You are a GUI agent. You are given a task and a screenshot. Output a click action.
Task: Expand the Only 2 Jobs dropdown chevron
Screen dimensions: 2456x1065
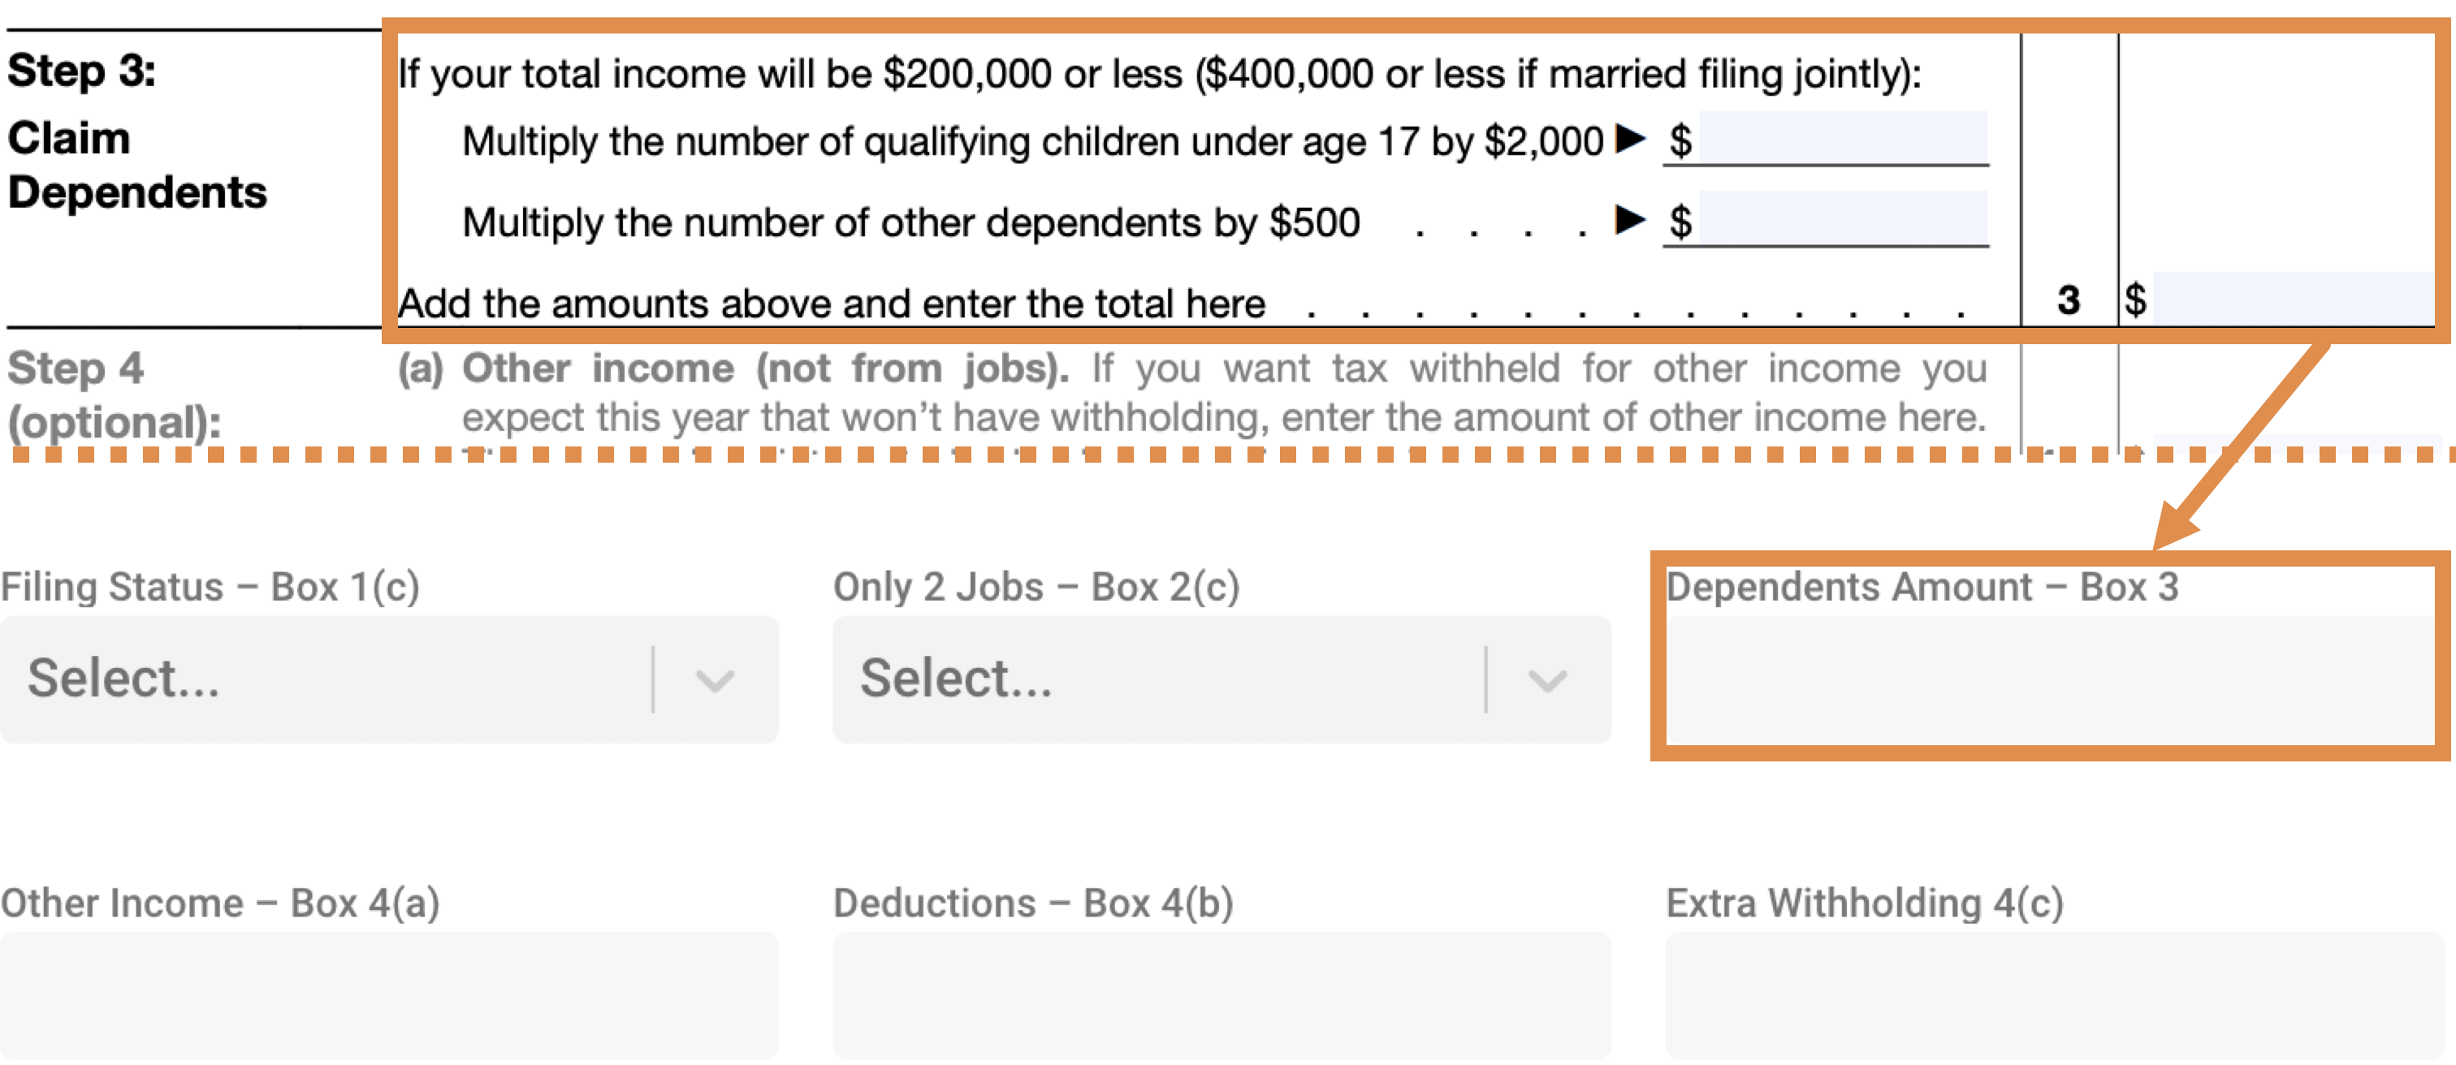tap(1546, 680)
